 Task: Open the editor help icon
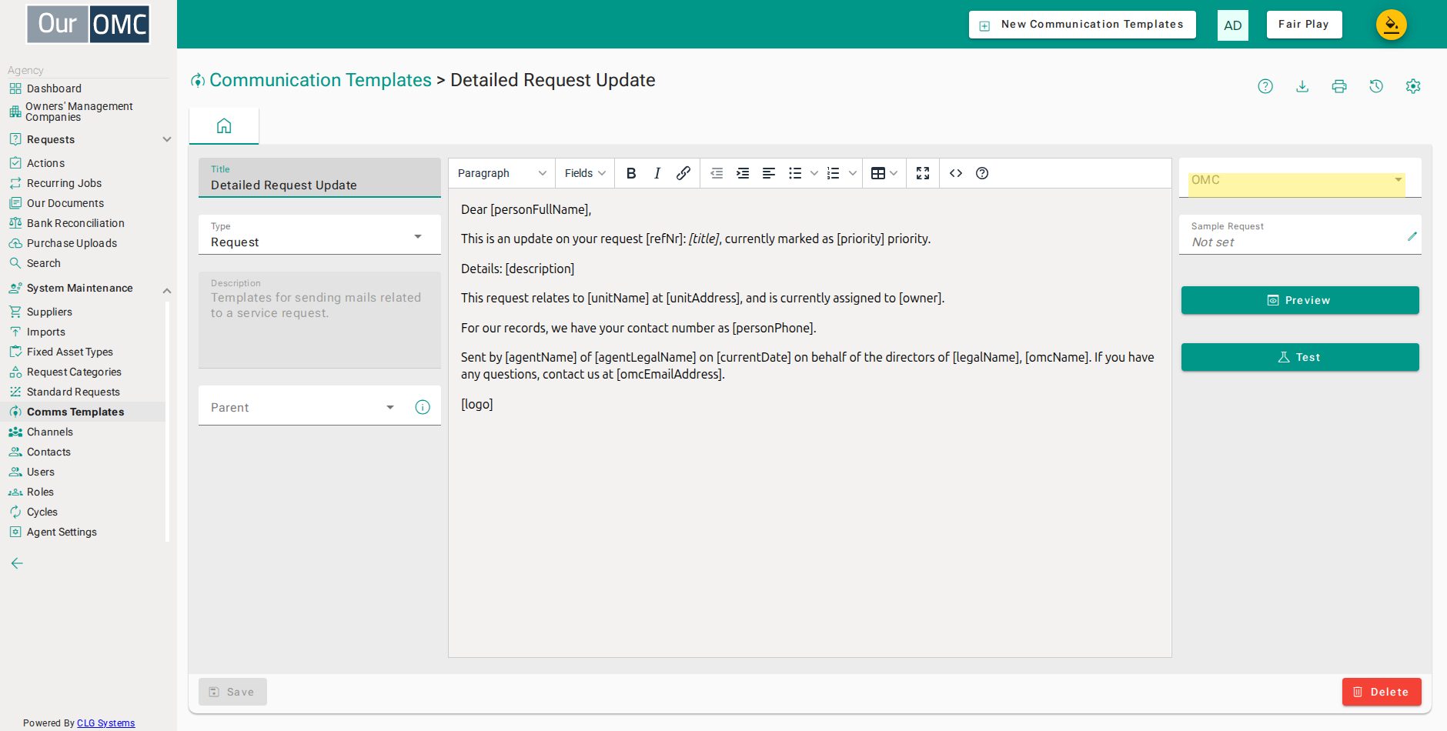pos(982,173)
